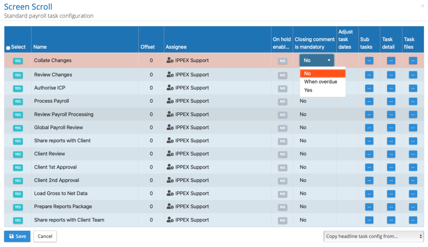The height and width of the screenshot is (247, 428).
Task: Open Task files for Authorise ICP
Action: [413, 88]
